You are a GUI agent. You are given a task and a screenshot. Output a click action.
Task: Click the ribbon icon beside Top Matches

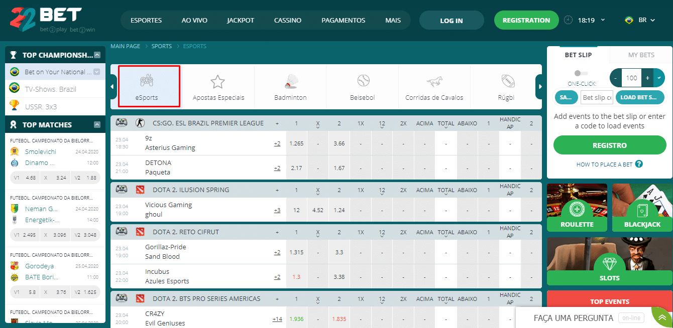(x=14, y=124)
